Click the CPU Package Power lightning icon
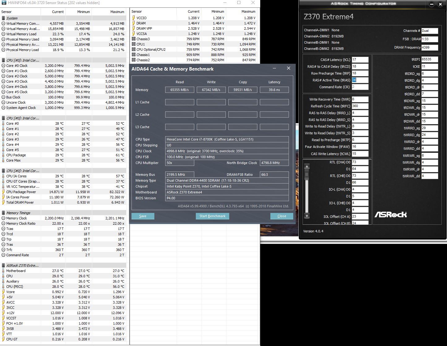The image size is (447, 346). point(3,192)
